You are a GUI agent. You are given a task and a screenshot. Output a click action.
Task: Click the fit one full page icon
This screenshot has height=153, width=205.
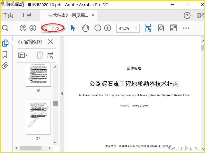click(161, 28)
